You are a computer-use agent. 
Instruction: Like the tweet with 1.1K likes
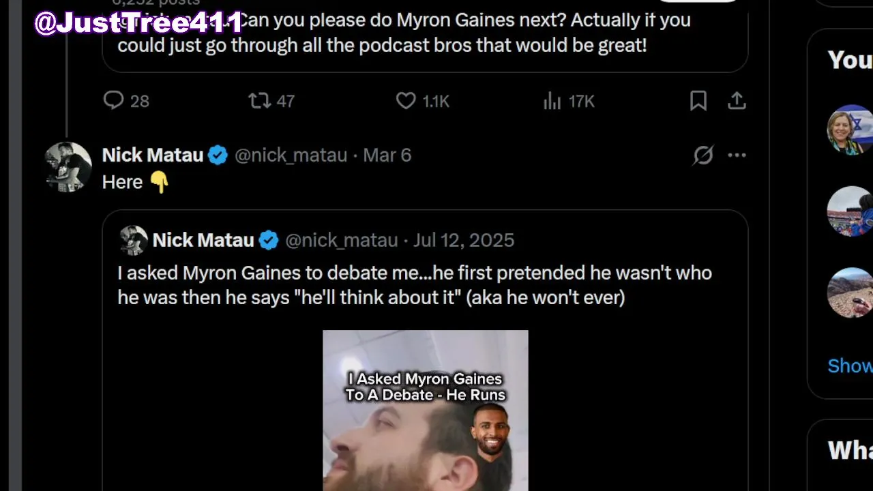406,101
